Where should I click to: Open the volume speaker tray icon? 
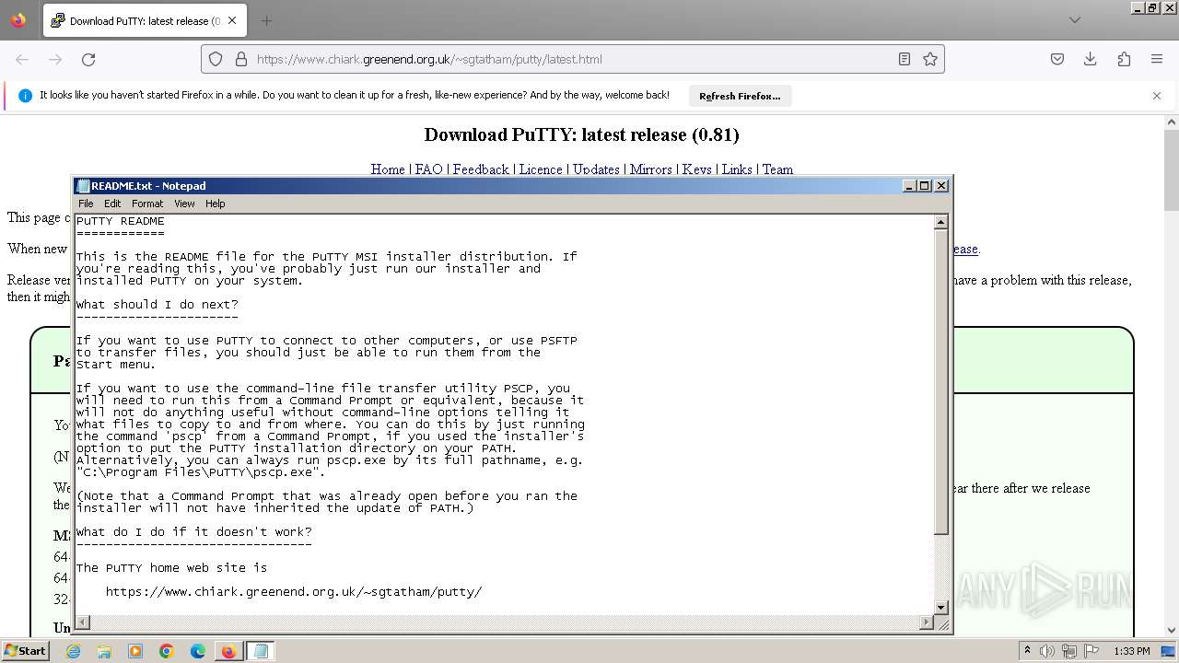1047,651
